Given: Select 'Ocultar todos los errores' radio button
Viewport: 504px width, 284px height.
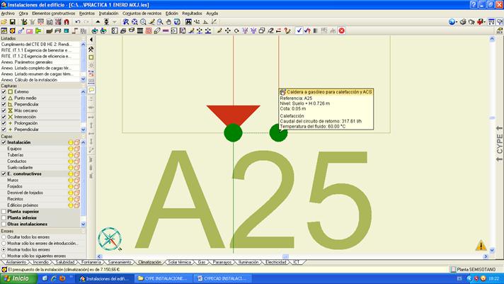Looking at the screenshot, I should pyautogui.click(x=4, y=237).
